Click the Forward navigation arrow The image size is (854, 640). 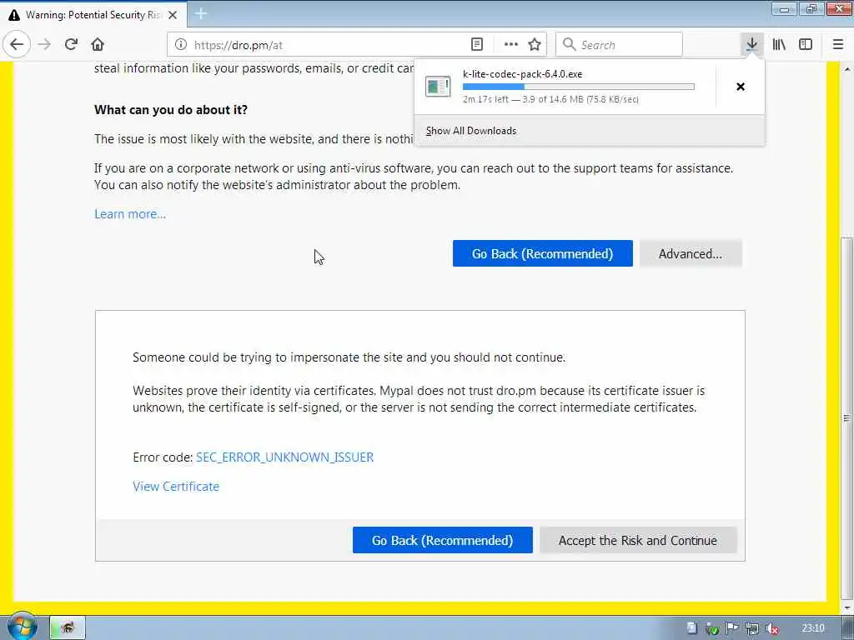coord(45,45)
